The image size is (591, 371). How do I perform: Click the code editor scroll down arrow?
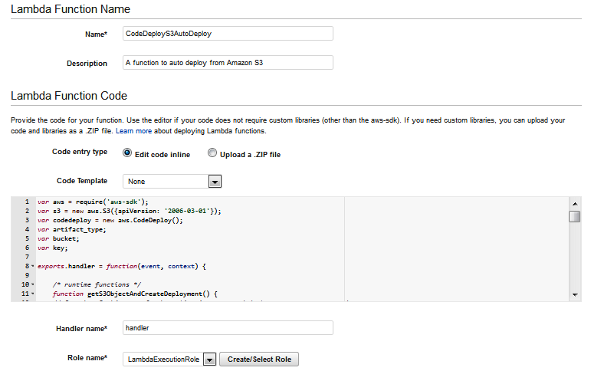(574, 294)
